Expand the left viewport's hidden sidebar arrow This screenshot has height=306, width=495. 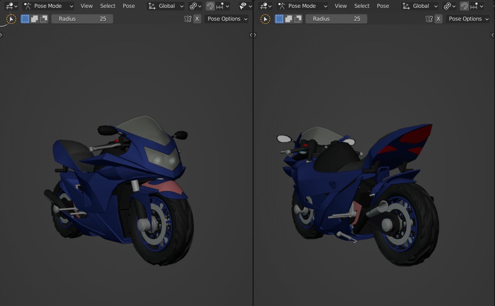tap(2, 35)
